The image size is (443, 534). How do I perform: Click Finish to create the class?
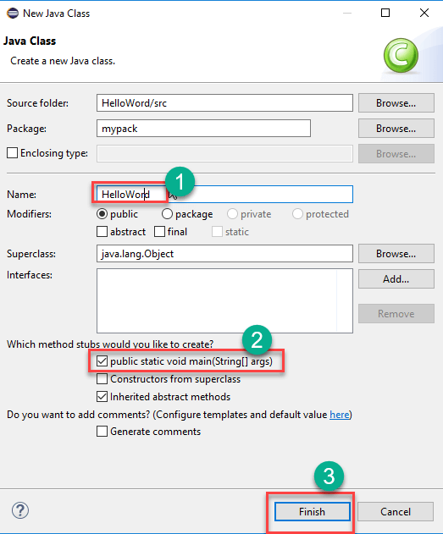click(x=313, y=511)
